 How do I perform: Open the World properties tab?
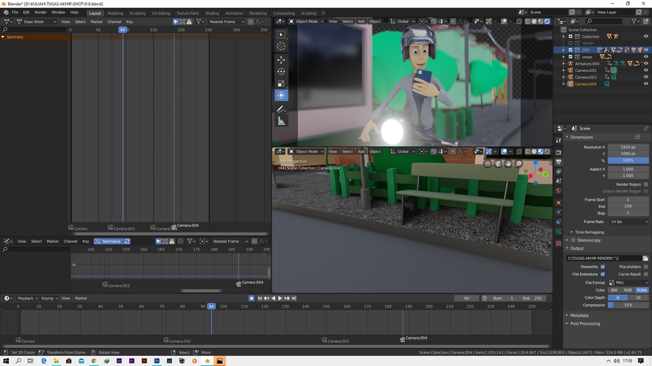click(558, 190)
